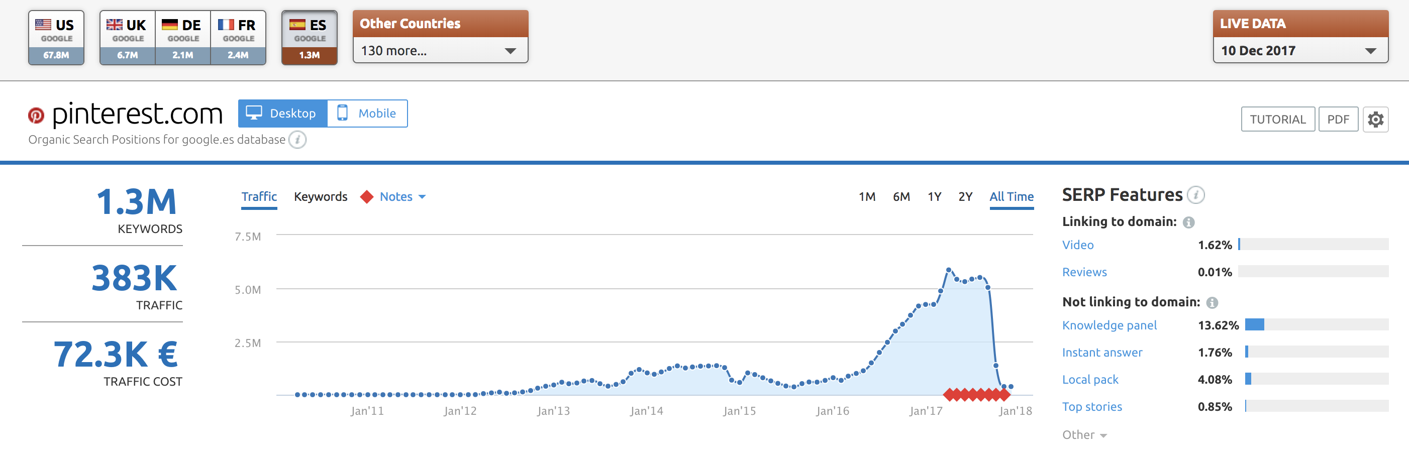Set chart range to 2Y
Viewport: 1409px width, 459px height.
pos(965,197)
